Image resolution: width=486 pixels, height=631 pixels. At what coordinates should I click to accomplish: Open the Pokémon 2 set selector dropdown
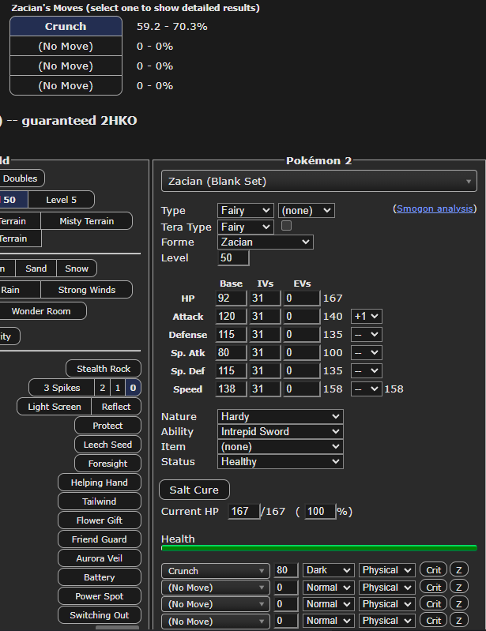point(318,182)
